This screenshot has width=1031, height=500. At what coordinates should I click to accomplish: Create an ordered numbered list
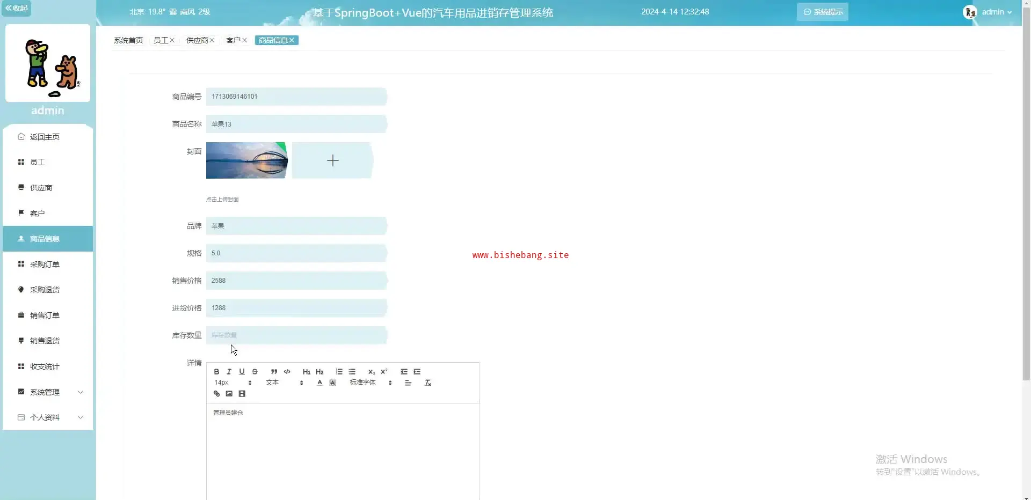339,372
